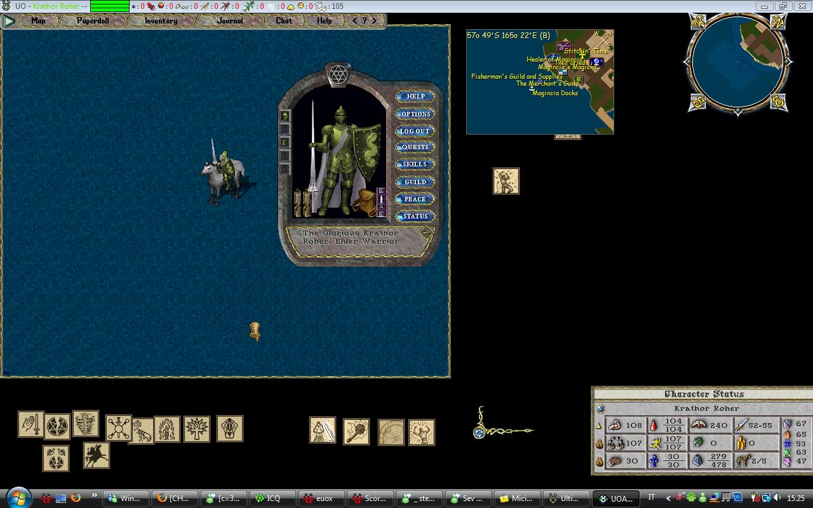Click Fisherman's Guild and Supplies map label
Screen dimensions: 813x508
(x=517, y=76)
